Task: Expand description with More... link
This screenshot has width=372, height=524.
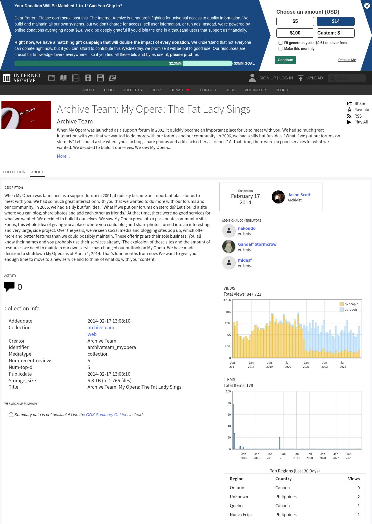Action: point(63,156)
